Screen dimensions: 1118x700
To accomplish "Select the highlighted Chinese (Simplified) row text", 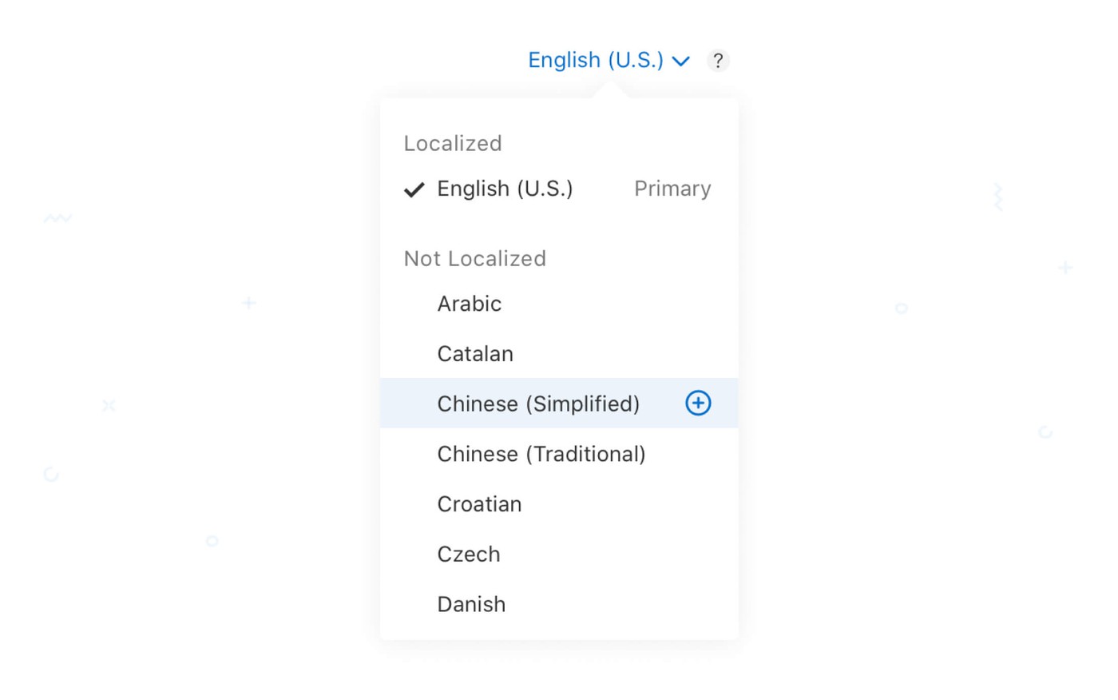I will tap(538, 404).
